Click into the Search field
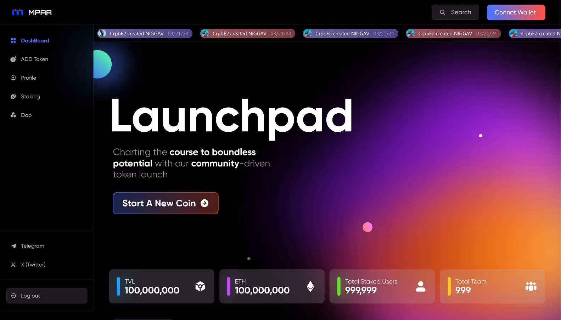561x320 pixels. [x=455, y=12]
